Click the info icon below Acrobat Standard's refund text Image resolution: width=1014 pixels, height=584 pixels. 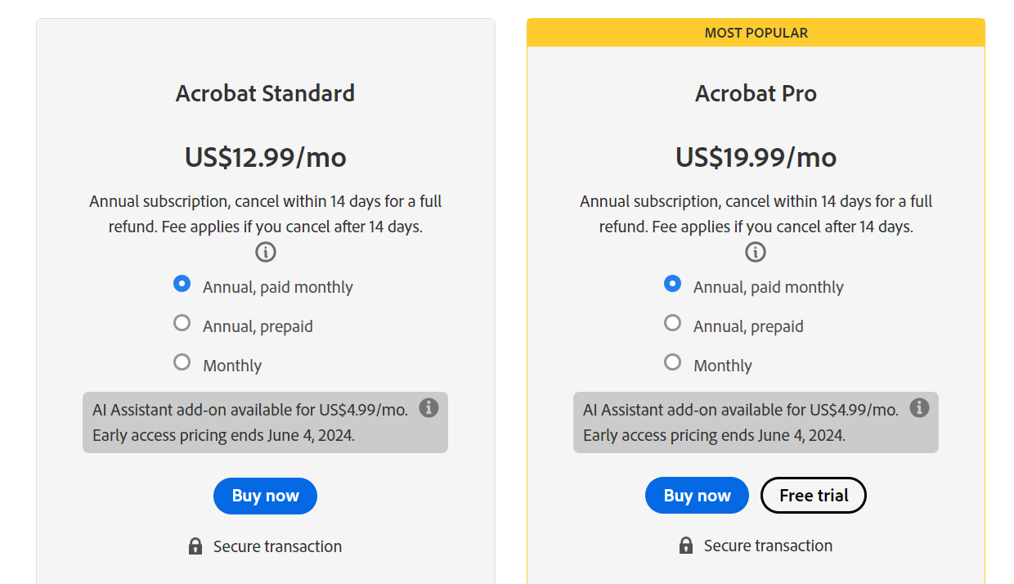265,252
